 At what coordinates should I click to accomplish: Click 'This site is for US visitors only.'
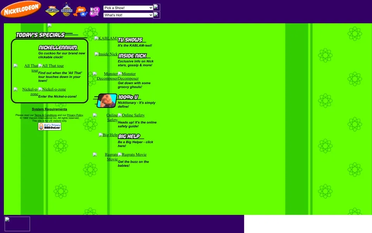[49, 121]
